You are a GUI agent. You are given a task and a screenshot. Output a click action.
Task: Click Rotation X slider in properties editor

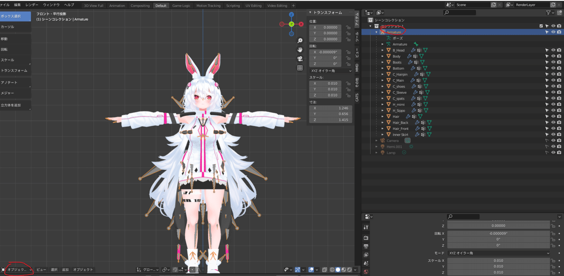click(x=499, y=233)
